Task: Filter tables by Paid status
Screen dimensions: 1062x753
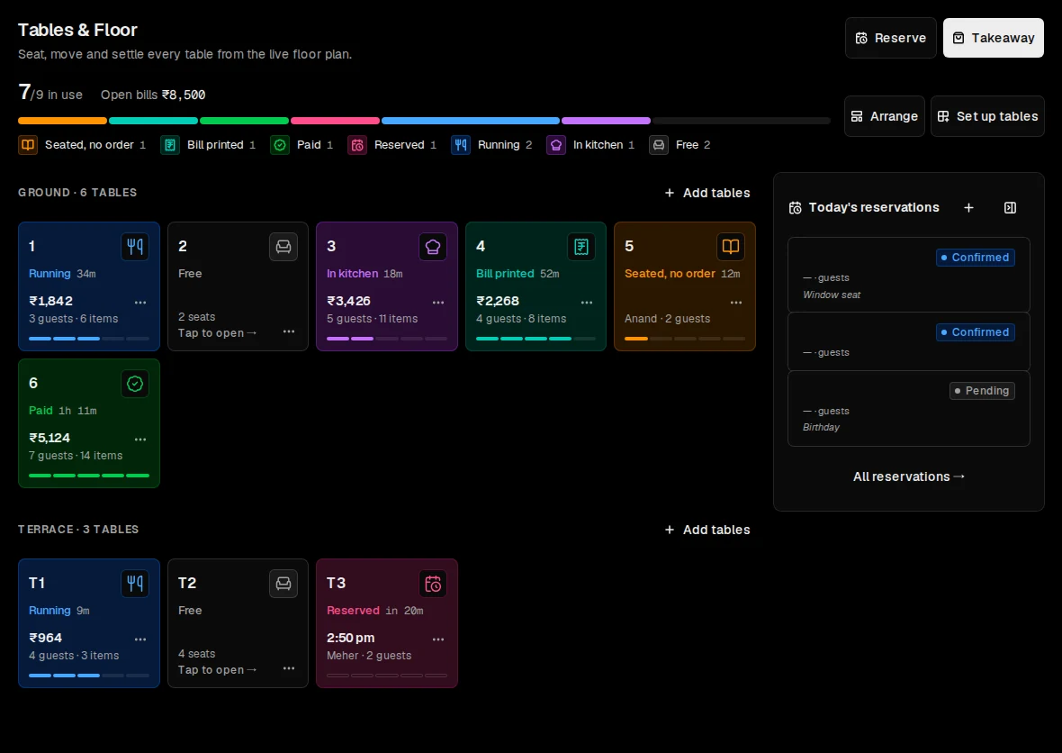Action: pos(302,145)
